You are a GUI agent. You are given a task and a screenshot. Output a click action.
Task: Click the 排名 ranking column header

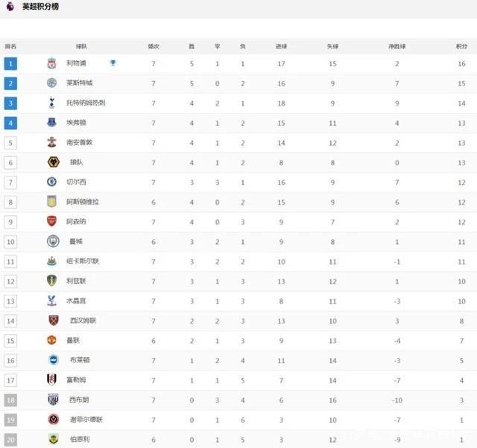click(10, 46)
